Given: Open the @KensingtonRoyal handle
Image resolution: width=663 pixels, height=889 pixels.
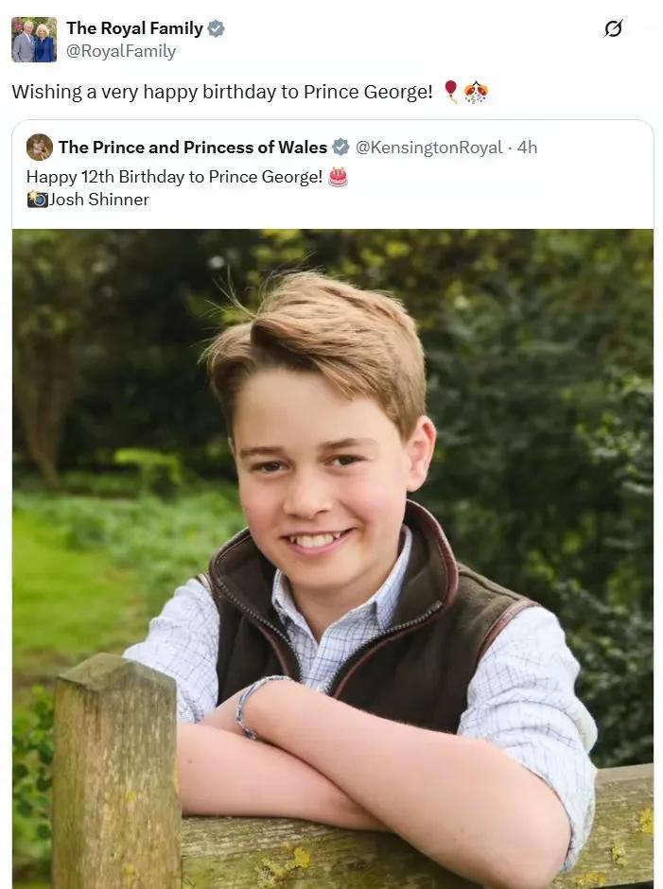Looking at the screenshot, I should click(428, 148).
